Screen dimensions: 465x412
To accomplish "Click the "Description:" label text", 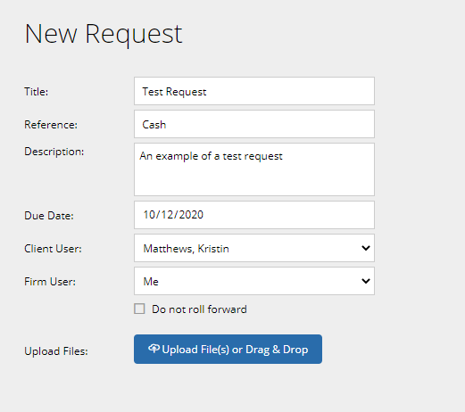I will 54,152.
